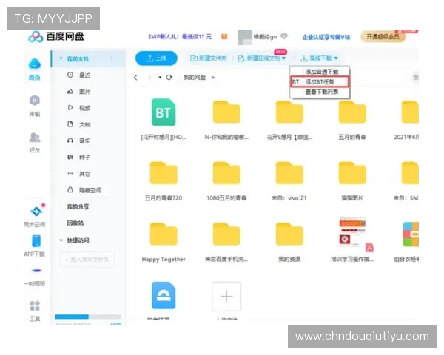This screenshot has width=444, height=355.
Task: Click the gift icon beside SVIP promo
Action: pyautogui.click(x=224, y=36)
